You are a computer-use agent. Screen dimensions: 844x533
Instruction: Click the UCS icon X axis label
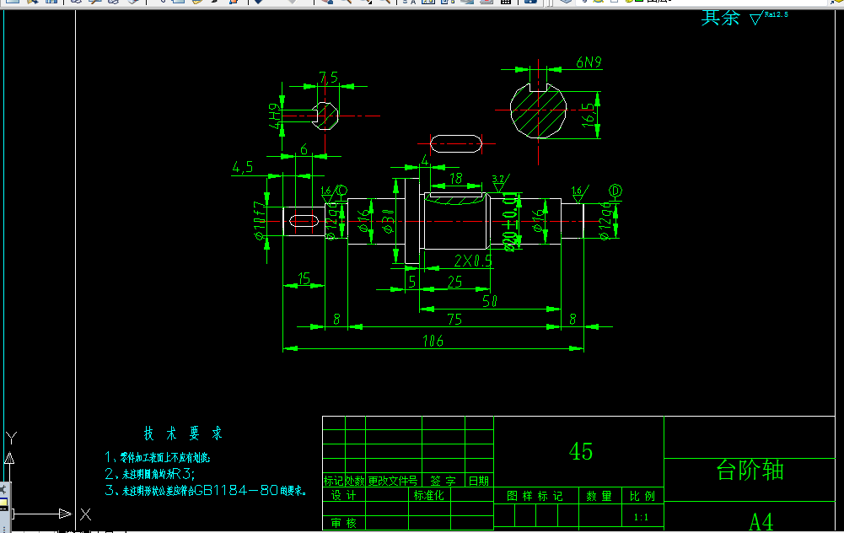coord(86,514)
